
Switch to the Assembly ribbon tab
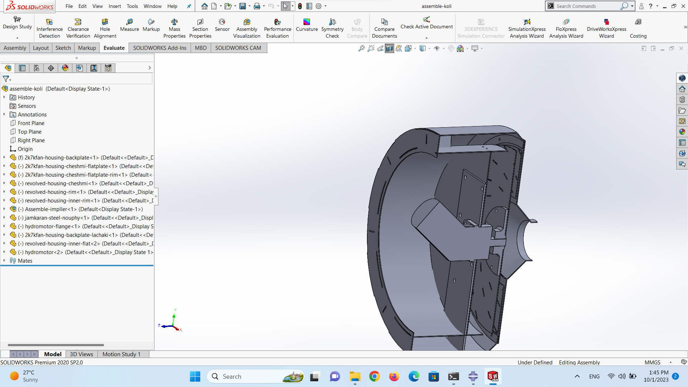[x=15, y=48]
